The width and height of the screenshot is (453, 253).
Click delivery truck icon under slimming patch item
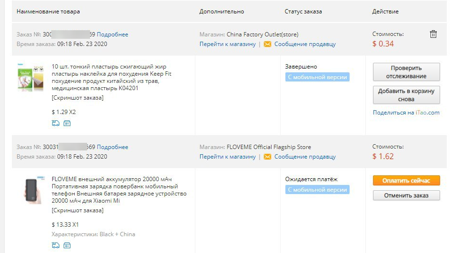click(x=56, y=123)
